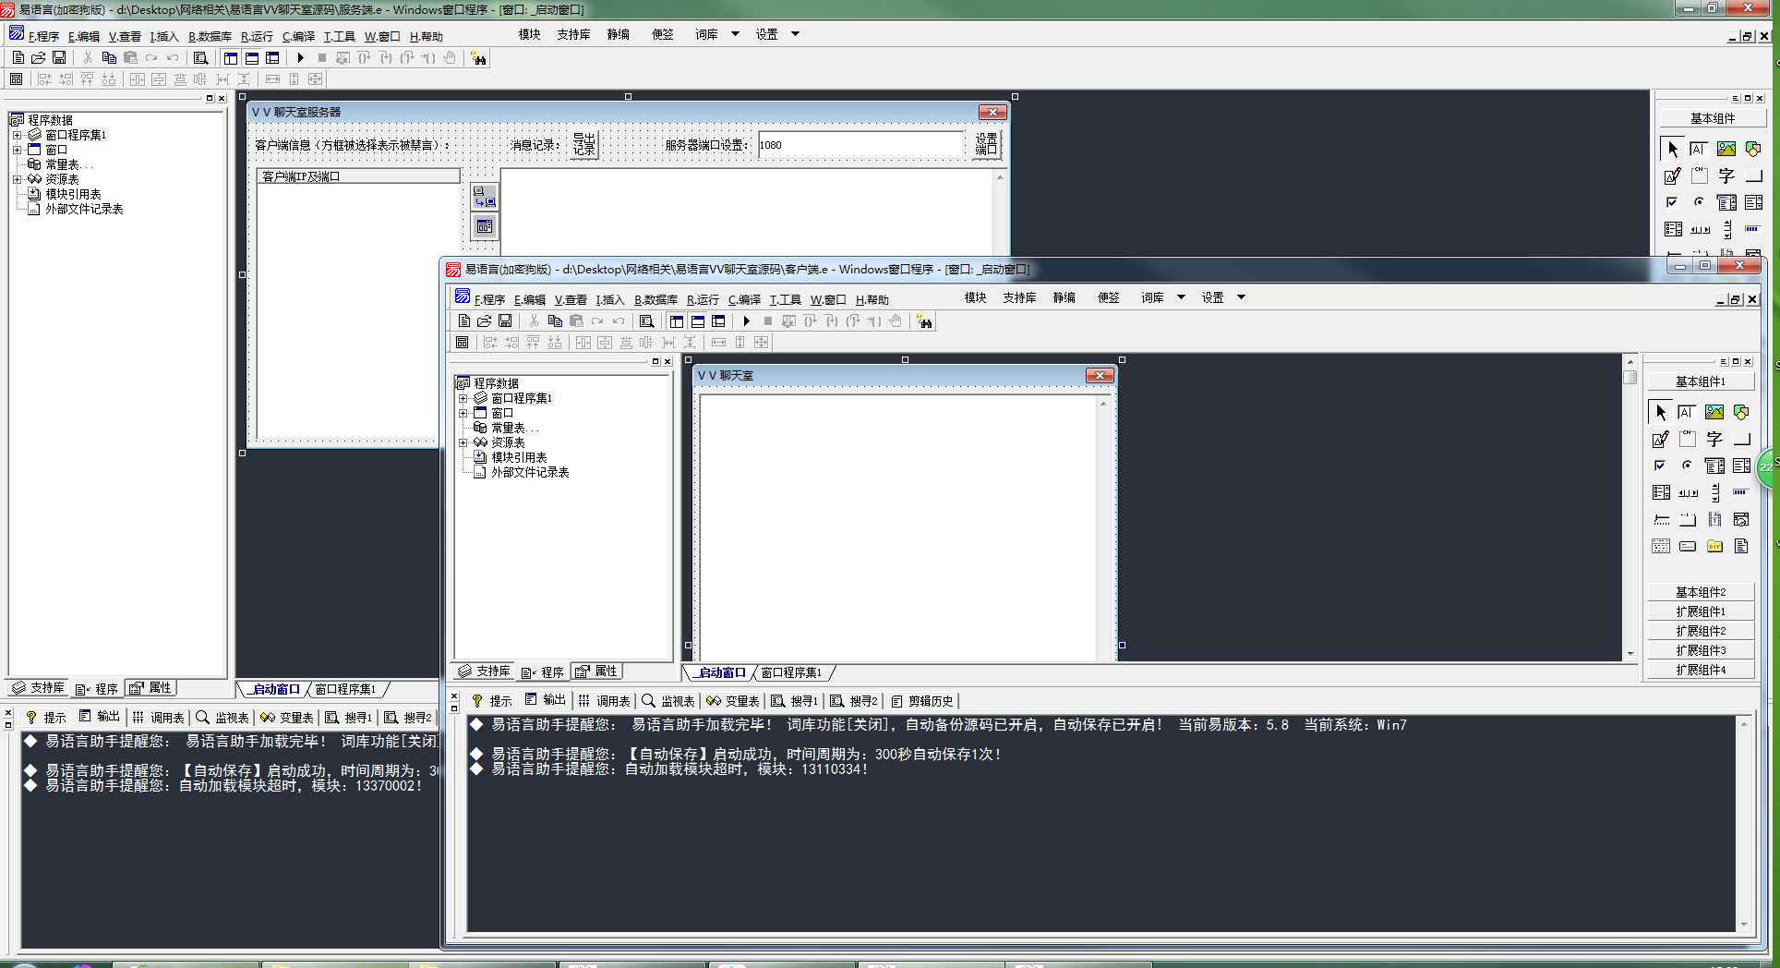Click 导出记录 button on server form
The image size is (1780, 968).
[584, 144]
